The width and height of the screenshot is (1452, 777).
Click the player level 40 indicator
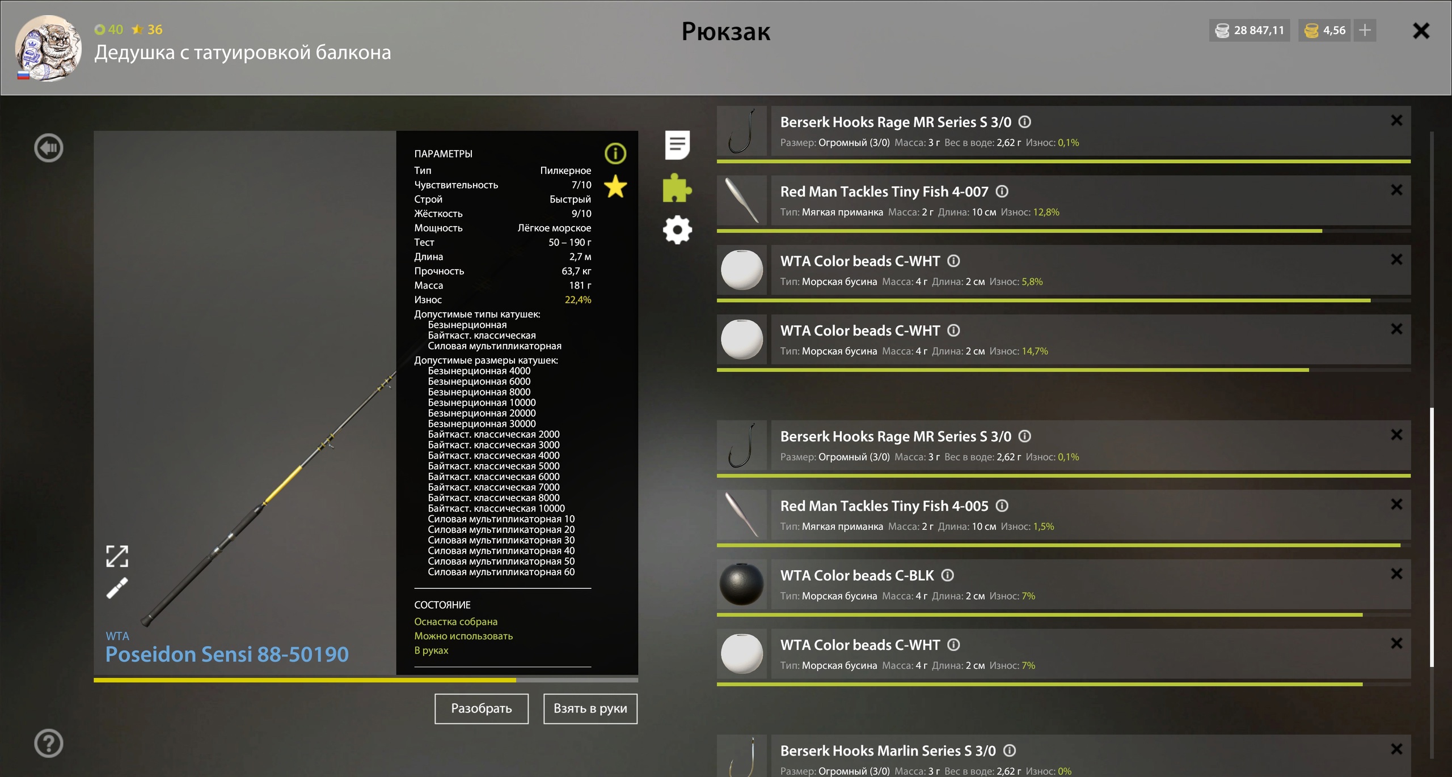108,29
